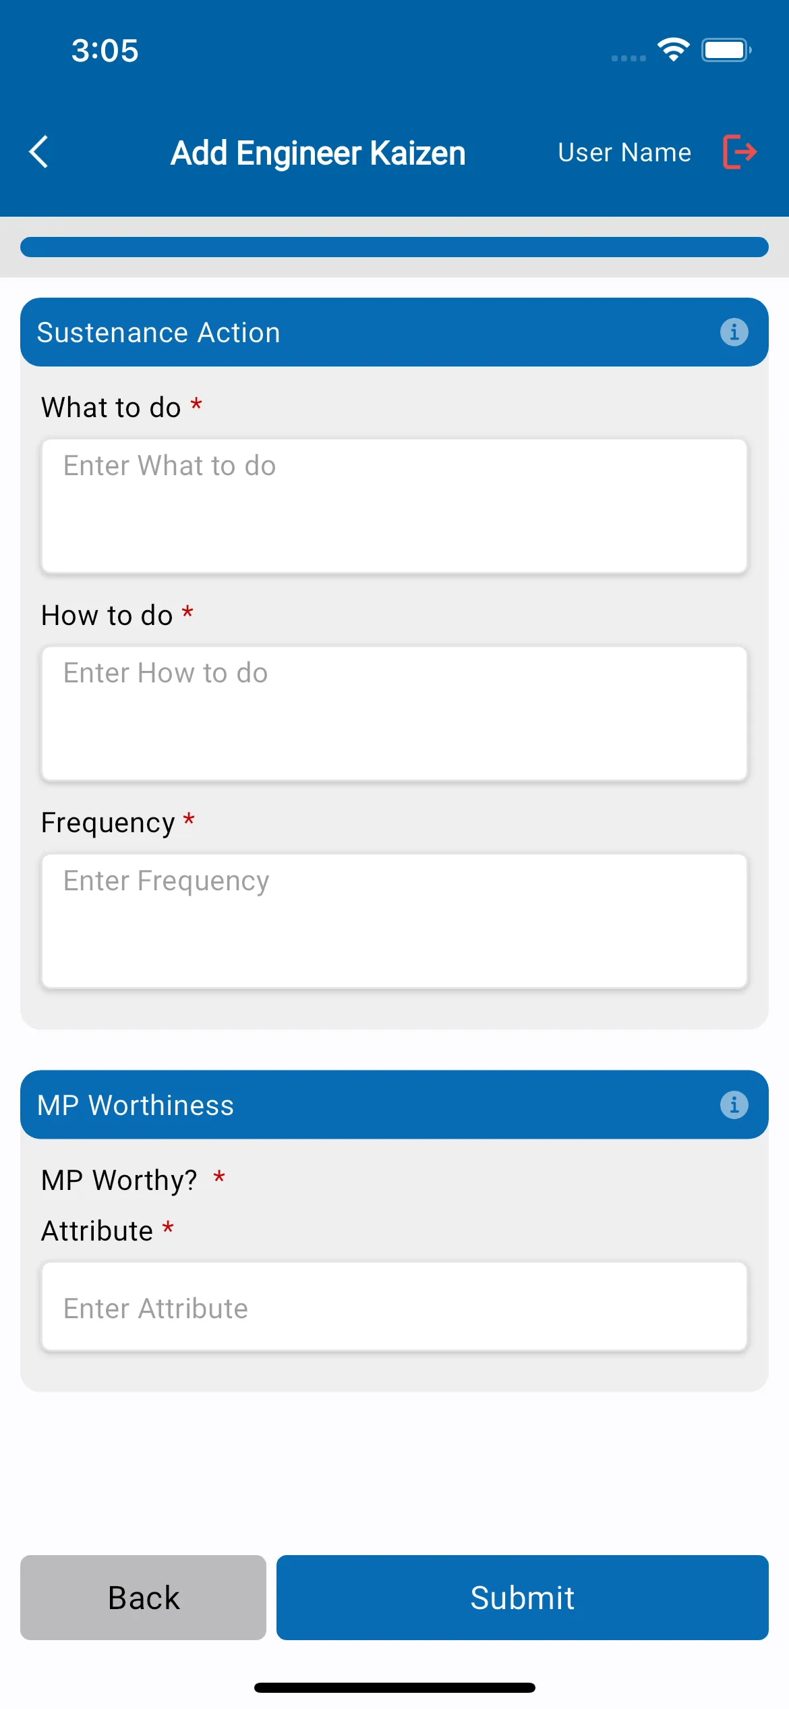Viewport: 789px width, 1709px height.
Task: Focus the Enter Frequency field
Action: [394, 921]
